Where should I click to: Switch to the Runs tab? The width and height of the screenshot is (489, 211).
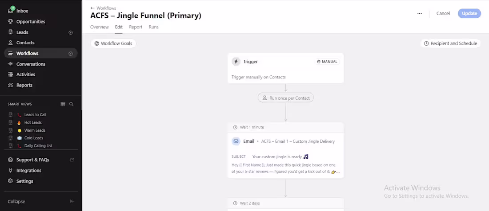pyautogui.click(x=153, y=27)
